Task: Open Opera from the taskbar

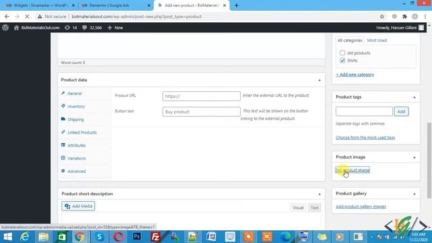Action: pyautogui.click(x=119, y=237)
